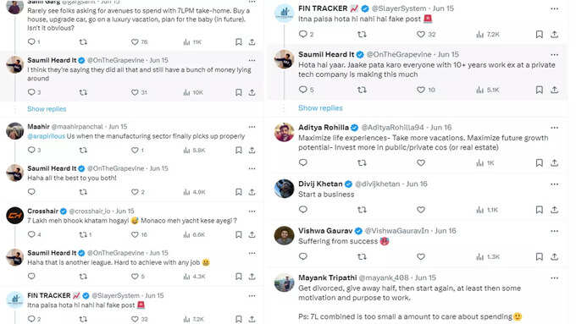
Task: Toggle bookmark on Aditya Rohilla's tweet
Action: [x=539, y=162]
